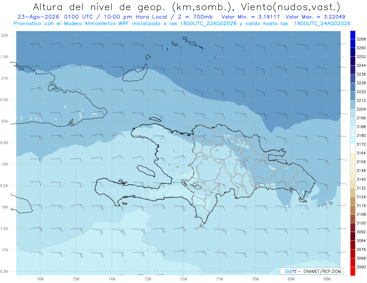
Task: Click the colorbar swatch between 3220 and 3212
Action: coord(352,96)
